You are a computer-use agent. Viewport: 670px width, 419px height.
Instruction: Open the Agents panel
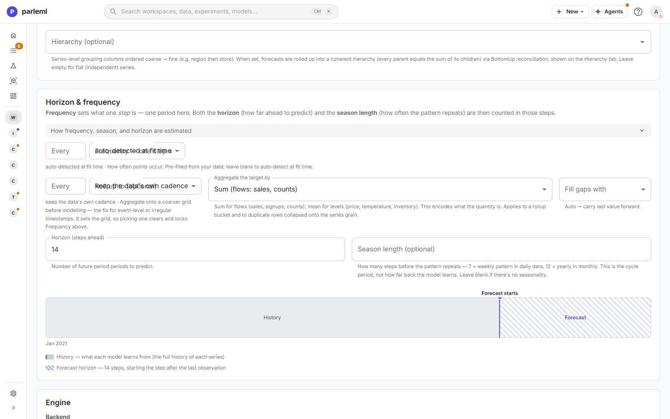click(x=609, y=12)
